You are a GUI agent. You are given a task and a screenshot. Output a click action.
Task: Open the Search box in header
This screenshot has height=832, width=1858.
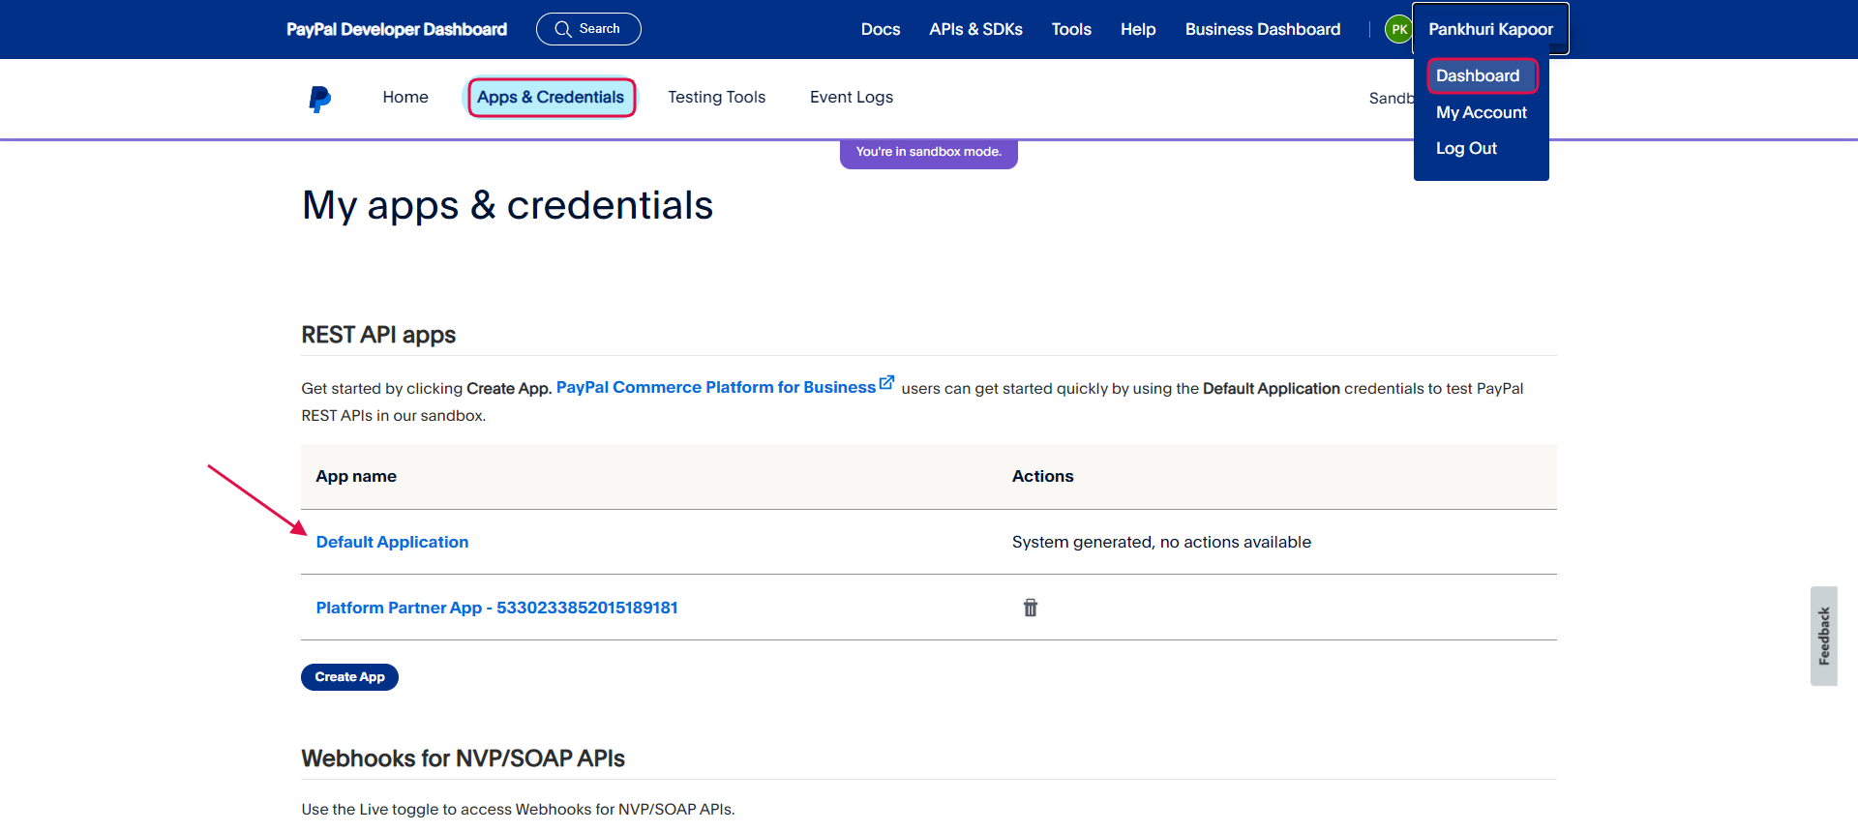[588, 29]
